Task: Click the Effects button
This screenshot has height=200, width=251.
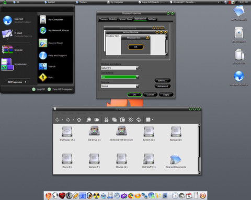Action: click(163, 81)
